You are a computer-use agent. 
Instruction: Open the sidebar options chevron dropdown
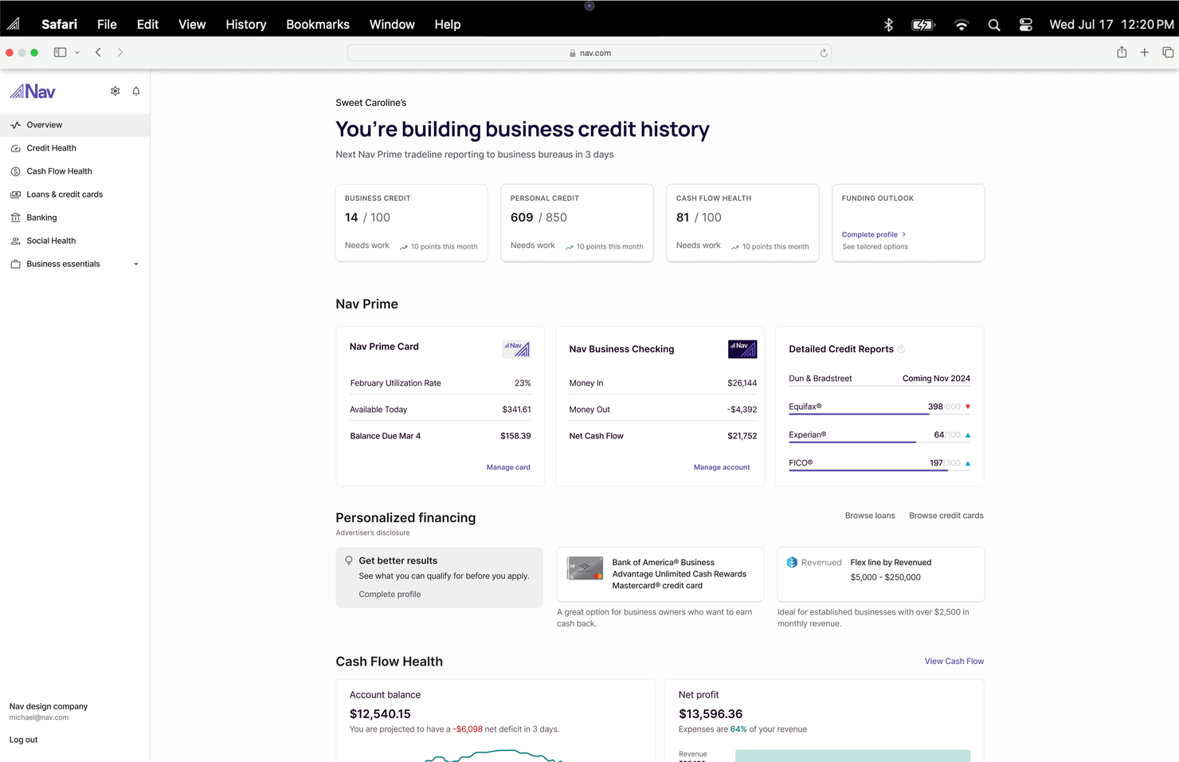coord(77,52)
